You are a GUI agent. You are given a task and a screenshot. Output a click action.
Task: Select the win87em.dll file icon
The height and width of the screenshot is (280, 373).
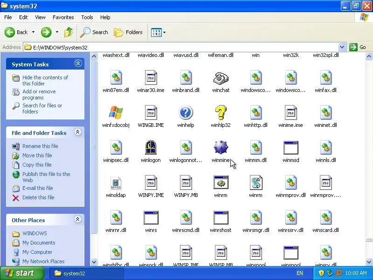[x=116, y=77]
